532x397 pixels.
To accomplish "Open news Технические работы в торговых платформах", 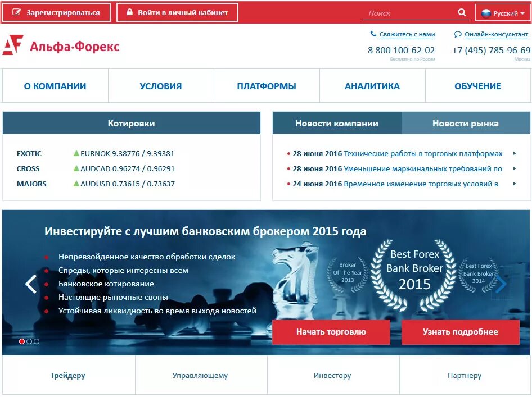I will point(423,153).
